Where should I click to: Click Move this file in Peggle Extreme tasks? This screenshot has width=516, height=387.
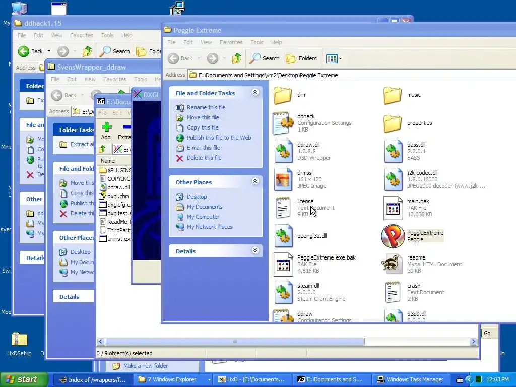(x=203, y=117)
